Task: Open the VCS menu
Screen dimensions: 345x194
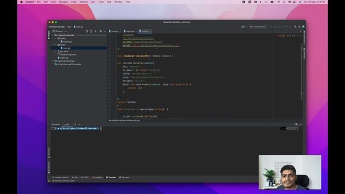Action: [x=109, y=2]
